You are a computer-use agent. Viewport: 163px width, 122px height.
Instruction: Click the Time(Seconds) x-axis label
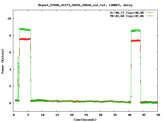pyautogui.click(x=85, y=120)
